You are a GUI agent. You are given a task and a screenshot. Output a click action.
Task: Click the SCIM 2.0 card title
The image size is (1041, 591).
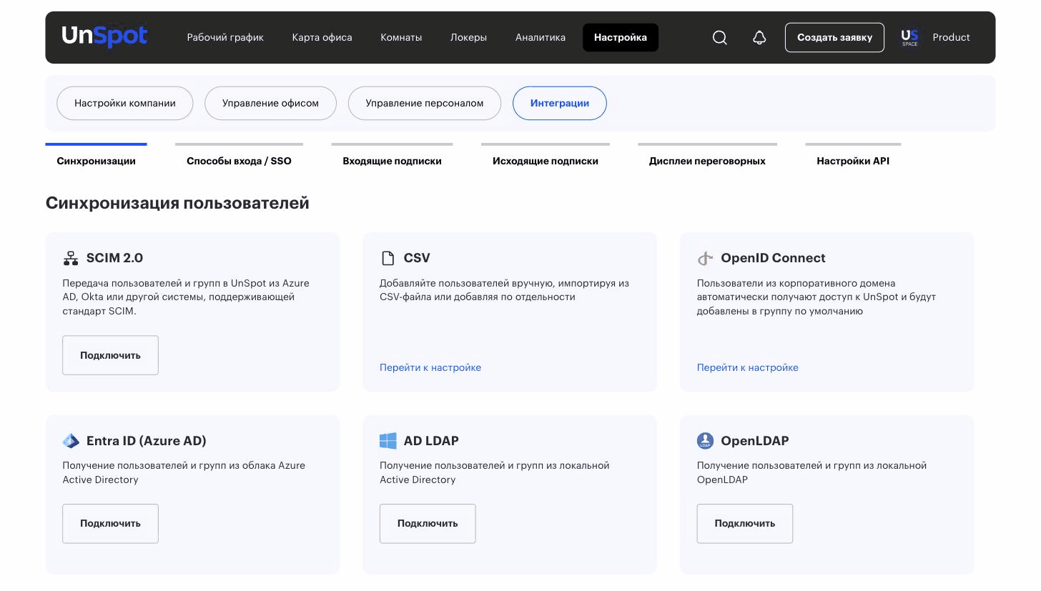point(115,258)
